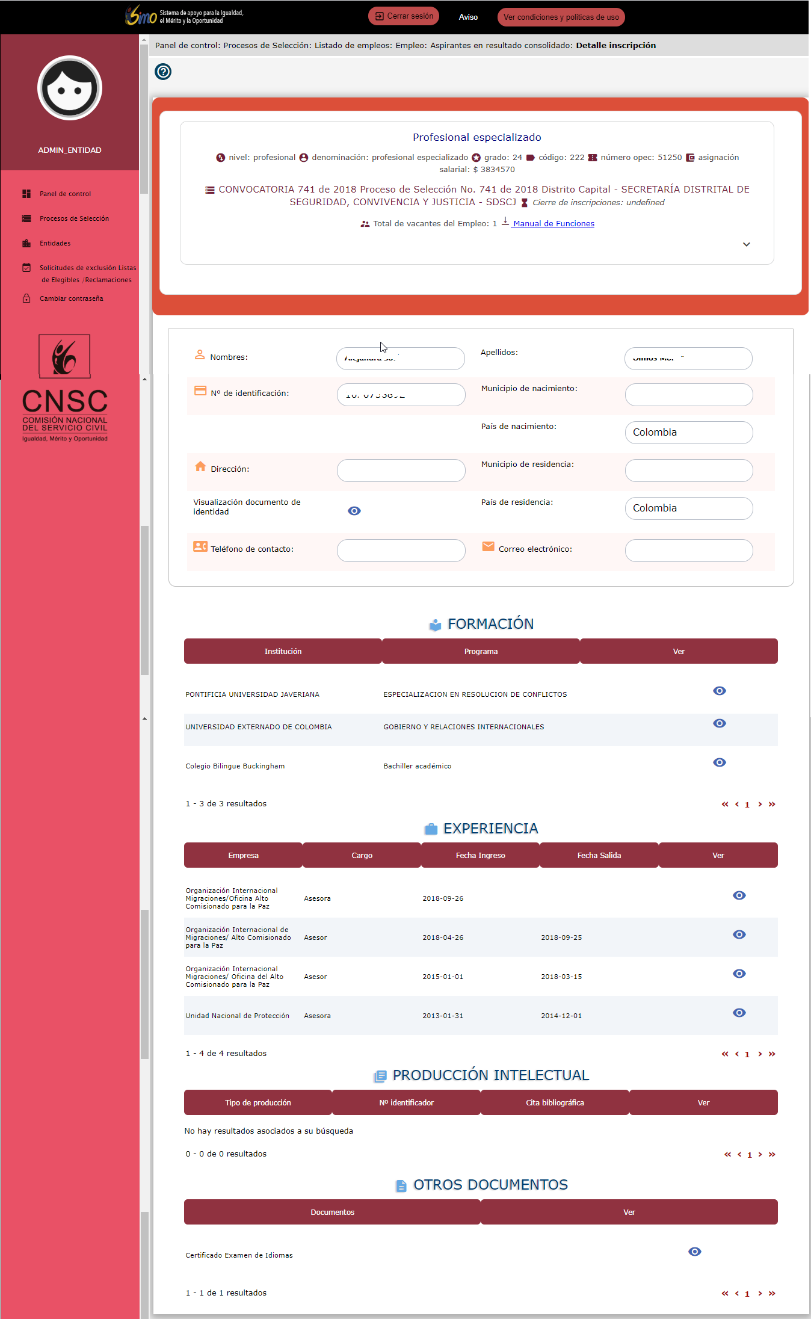
Task: Click the Dirección input field
Action: click(401, 471)
